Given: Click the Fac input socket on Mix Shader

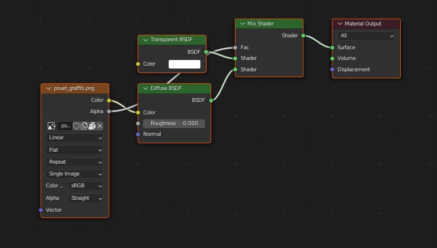Looking at the screenshot, I should pyautogui.click(x=235, y=48).
